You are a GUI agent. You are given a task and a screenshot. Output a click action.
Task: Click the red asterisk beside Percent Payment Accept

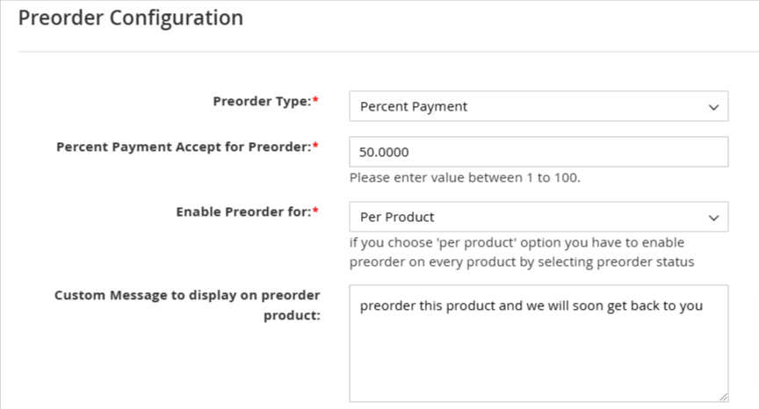click(315, 147)
